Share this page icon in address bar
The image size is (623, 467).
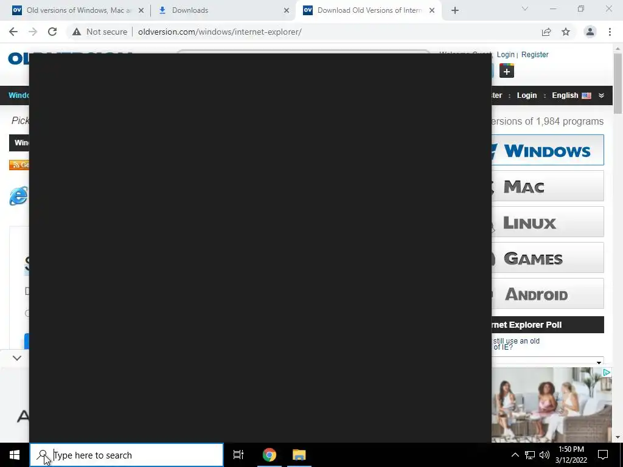(546, 32)
